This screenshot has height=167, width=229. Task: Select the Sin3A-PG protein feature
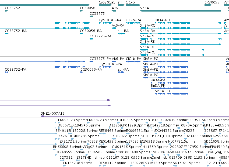tap(165, 78)
